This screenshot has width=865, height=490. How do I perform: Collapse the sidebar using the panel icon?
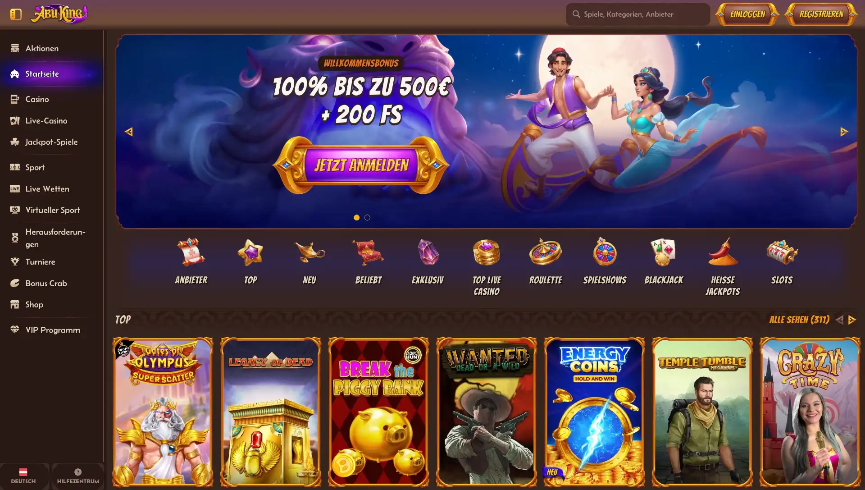[x=16, y=14]
